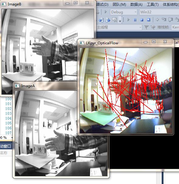Expand the toolbar overflow options arrow
The height and width of the screenshot is (184, 179).
(x=120, y=21)
